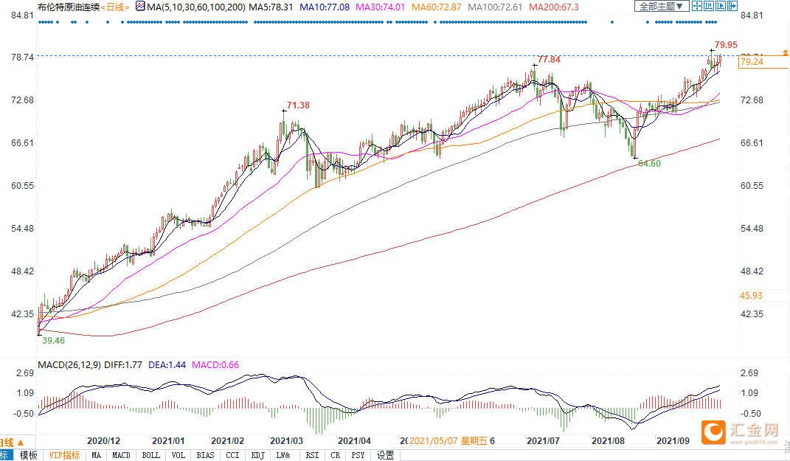The height and width of the screenshot is (461, 790).
Task: Click the 64.60 low price marker
Action: pyautogui.click(x=649, y=163)
